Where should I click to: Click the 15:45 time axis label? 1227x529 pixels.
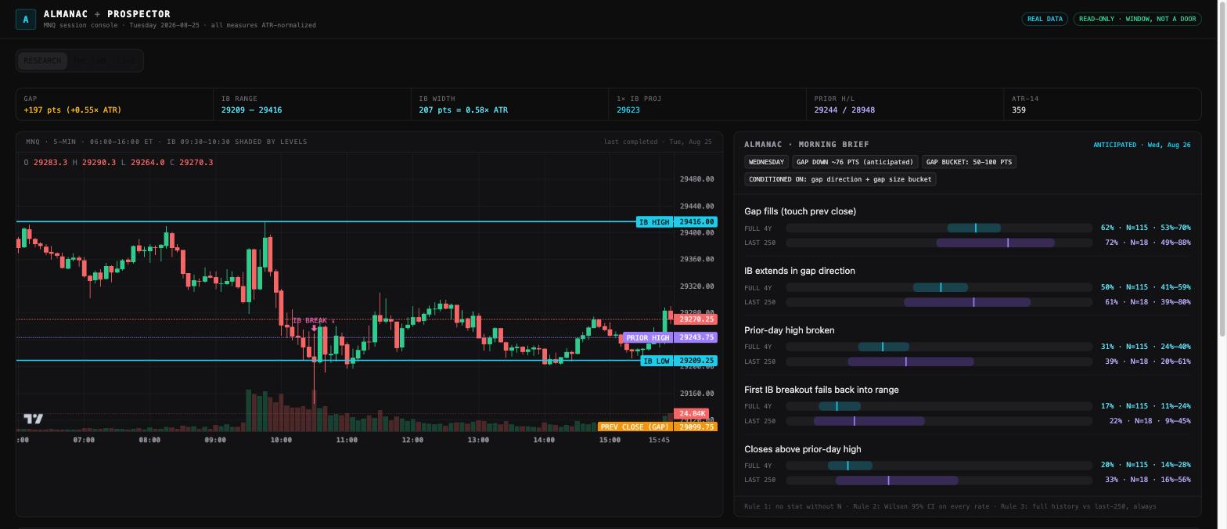[x=659, y=441]
